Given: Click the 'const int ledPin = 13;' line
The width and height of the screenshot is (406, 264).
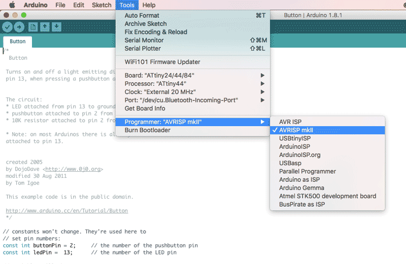Looking at the screenshot, I should tap(38, 252).
